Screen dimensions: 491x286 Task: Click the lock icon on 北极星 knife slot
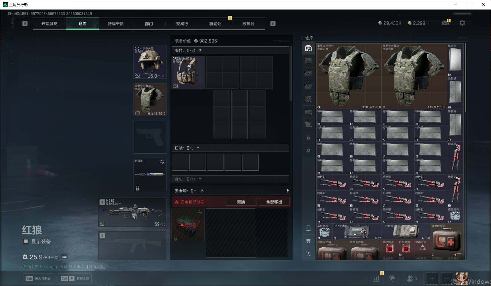(x=138, y=188)
